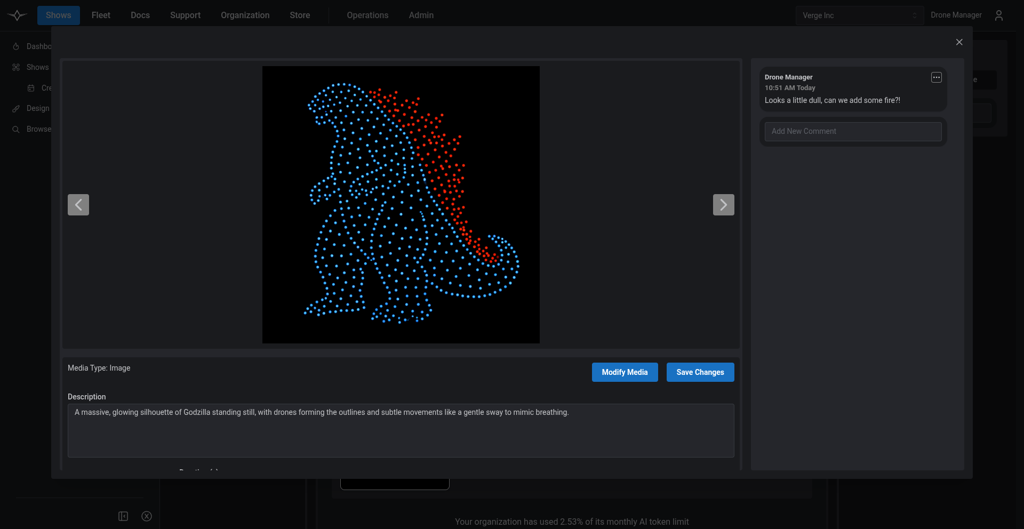The image size is (1024, 529).
Task: Open the user profile icon
Action: click(x=999, y=15)
